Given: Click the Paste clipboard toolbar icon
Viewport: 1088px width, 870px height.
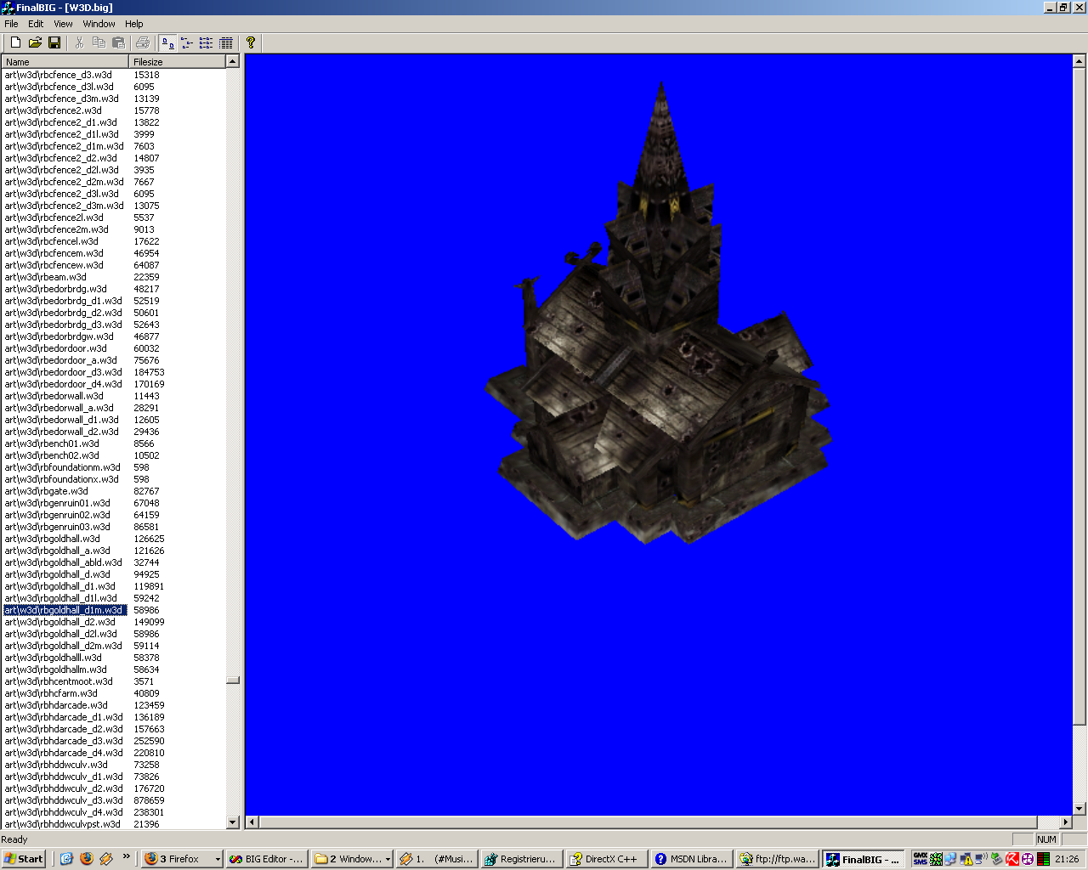Looking at the screenshot, I should coord(119,42).
